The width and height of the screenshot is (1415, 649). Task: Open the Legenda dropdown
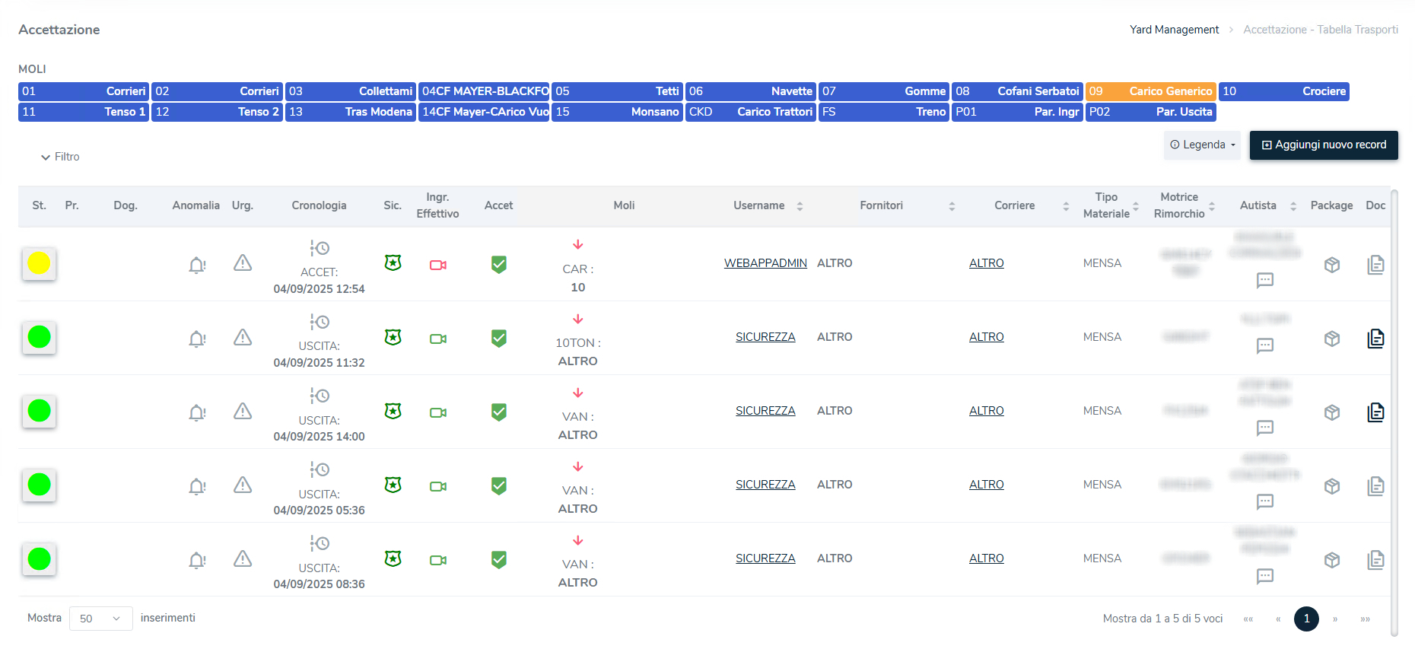click(1202, 145)
